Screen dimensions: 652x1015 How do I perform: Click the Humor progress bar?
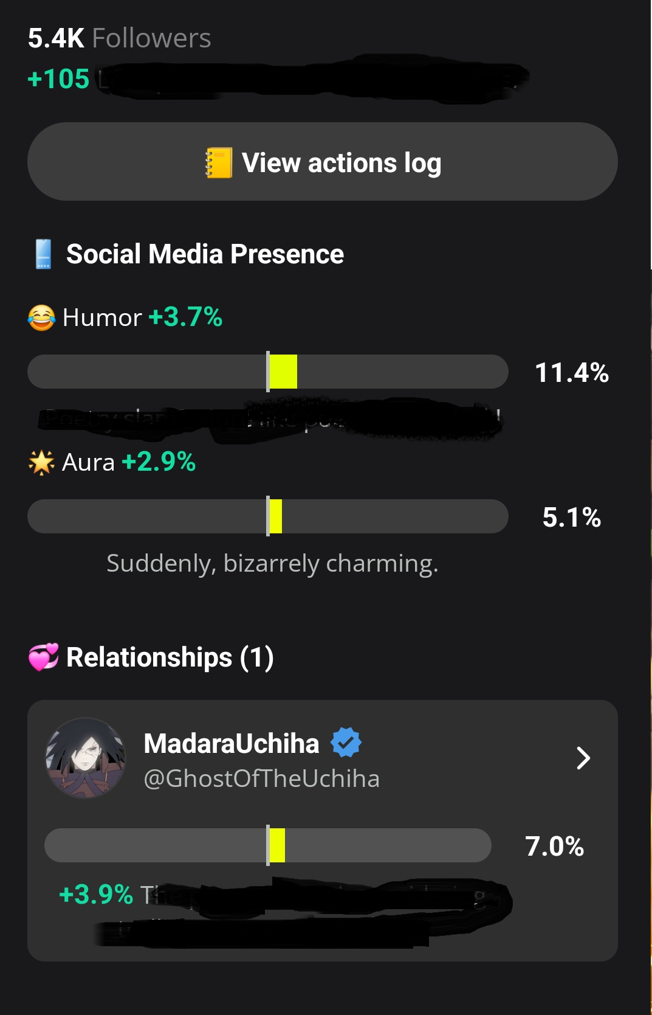[267, 372]
